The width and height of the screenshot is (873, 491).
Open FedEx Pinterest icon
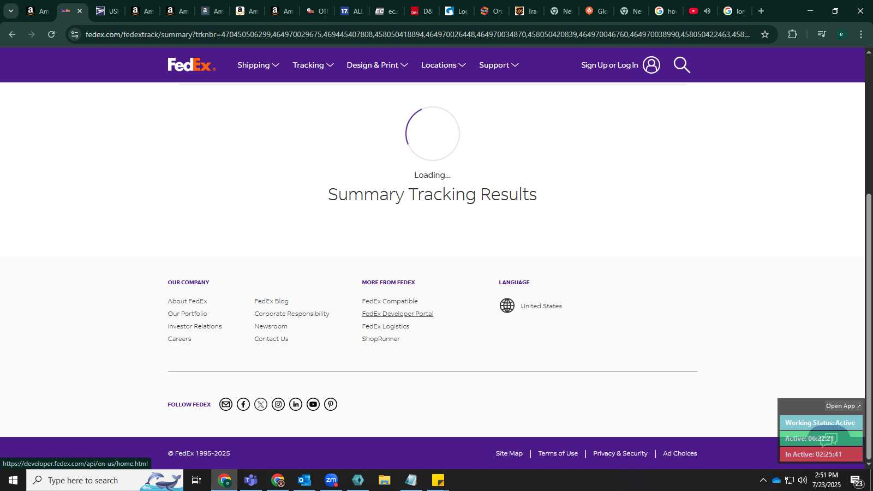tap(331, 404)
